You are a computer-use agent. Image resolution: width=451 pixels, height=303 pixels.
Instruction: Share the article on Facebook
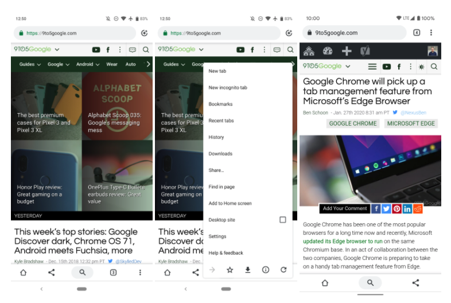tap(376, 208)
